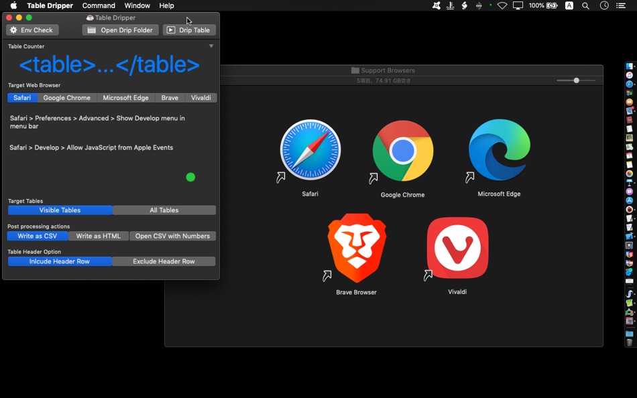Image resolution: width=637 pixels, height=398 pixels.
Task: Choose All Tables as target
Action: (x=164, y=210)
